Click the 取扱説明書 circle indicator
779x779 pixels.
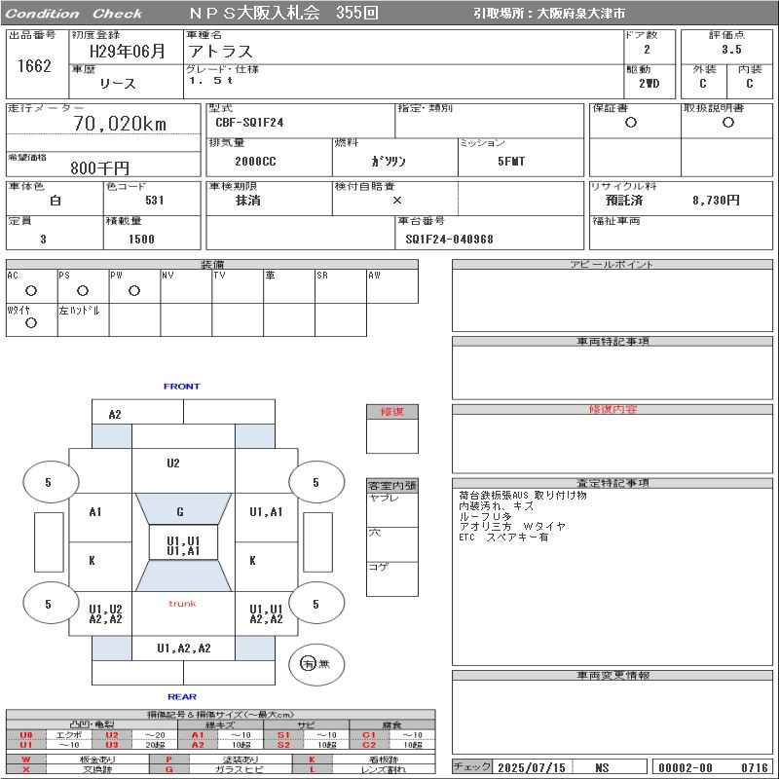coord(727,123)
